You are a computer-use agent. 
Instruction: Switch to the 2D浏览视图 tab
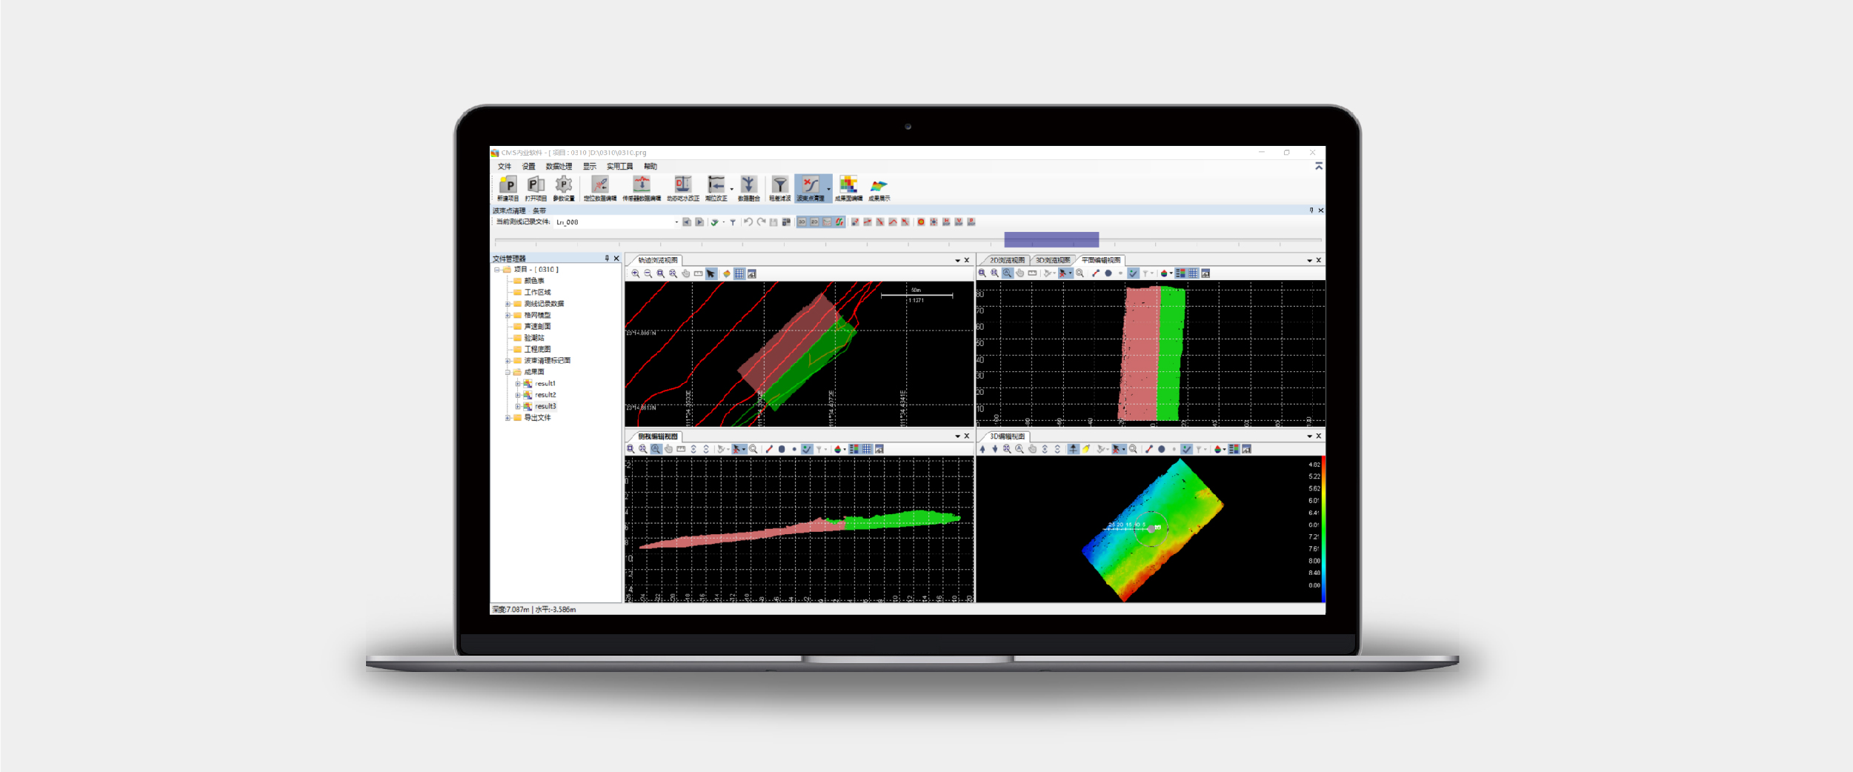[x=1007, y=260]
